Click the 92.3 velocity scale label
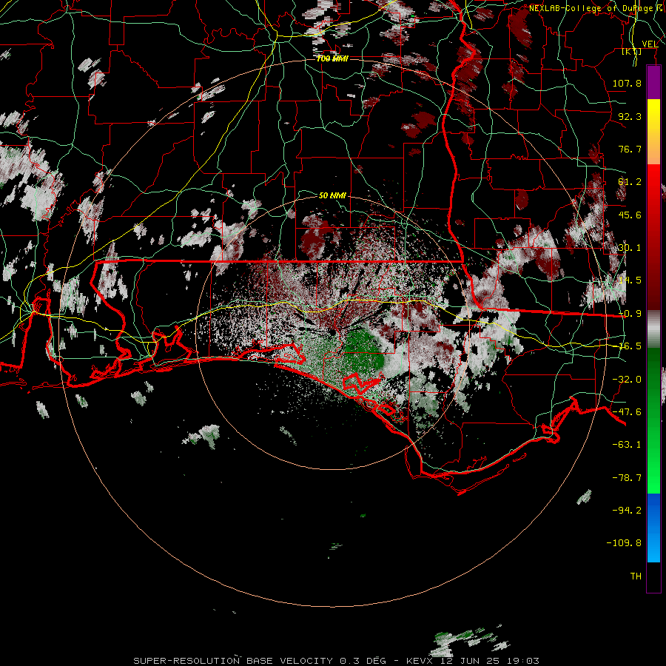 tap(630, 116)
